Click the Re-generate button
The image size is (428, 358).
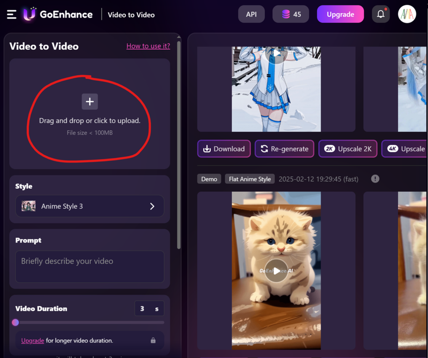point(285,149)
